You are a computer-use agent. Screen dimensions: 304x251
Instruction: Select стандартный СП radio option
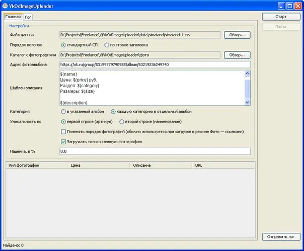click(63, 45)
